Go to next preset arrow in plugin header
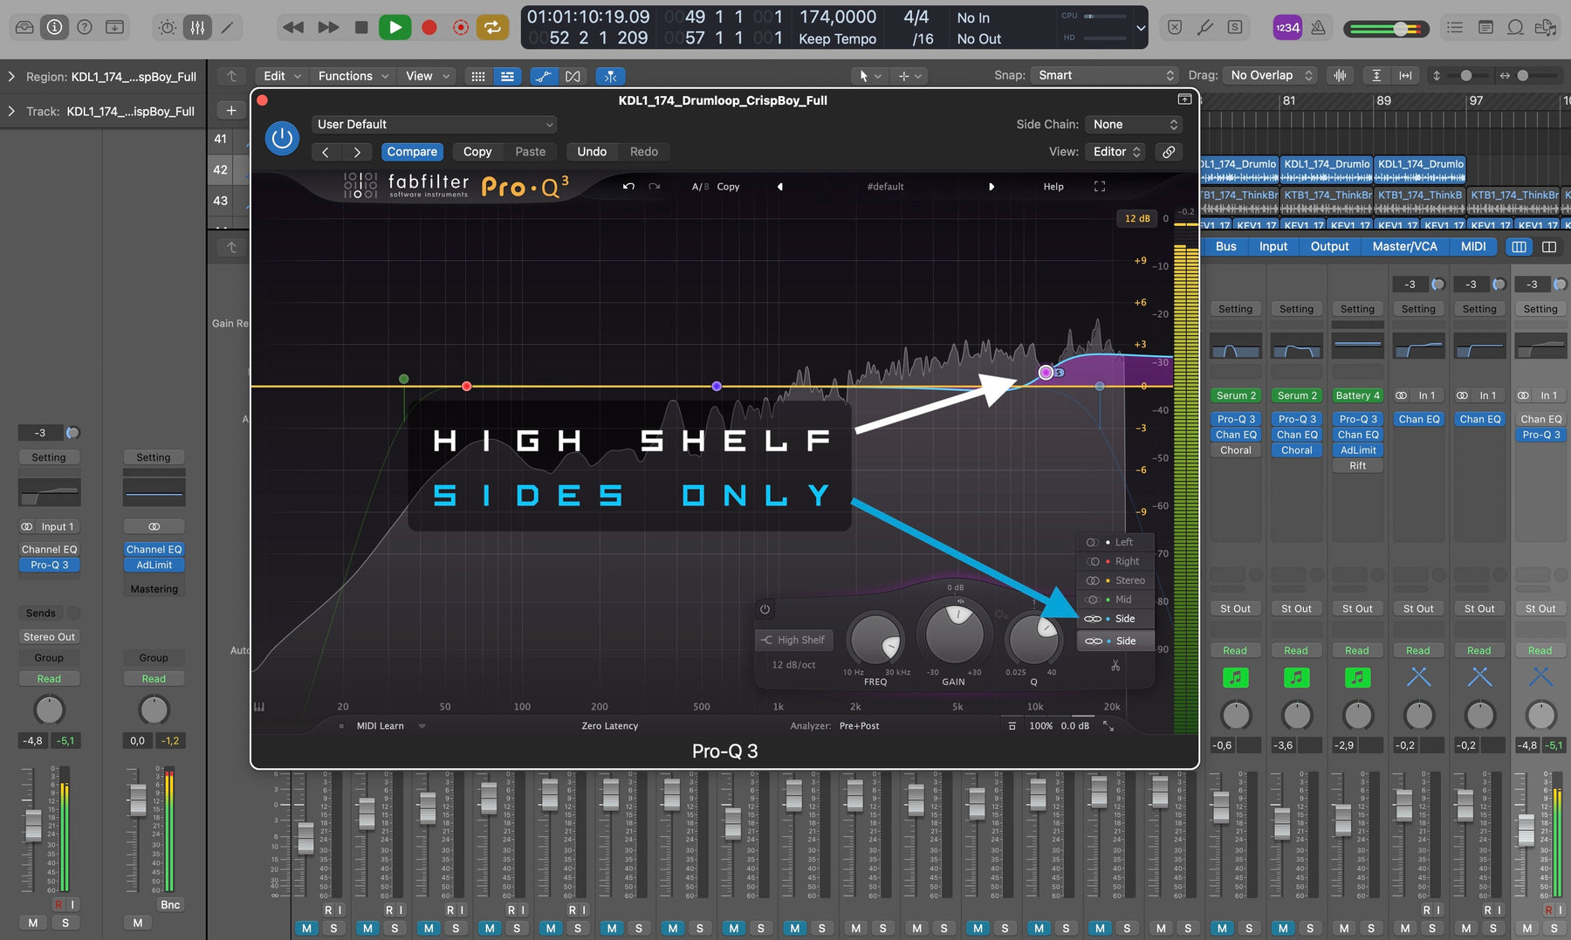 357,152
